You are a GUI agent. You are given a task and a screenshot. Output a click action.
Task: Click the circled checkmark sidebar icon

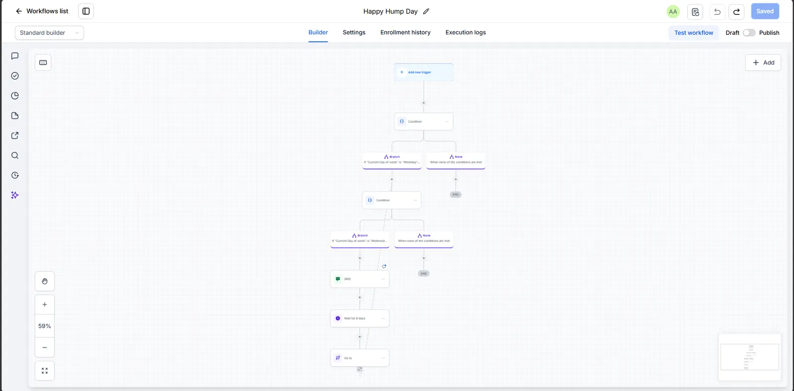point(15,76)
